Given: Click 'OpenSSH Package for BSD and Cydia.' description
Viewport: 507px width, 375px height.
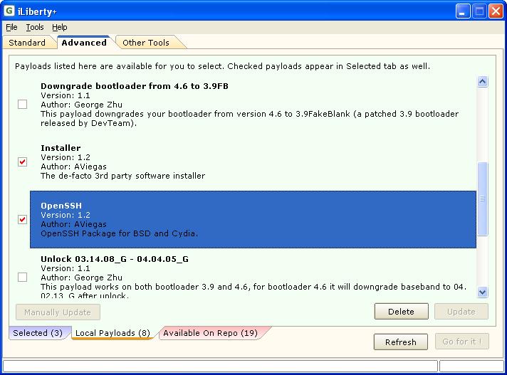Looking at the screenshot, I should (x=120, y=233).
